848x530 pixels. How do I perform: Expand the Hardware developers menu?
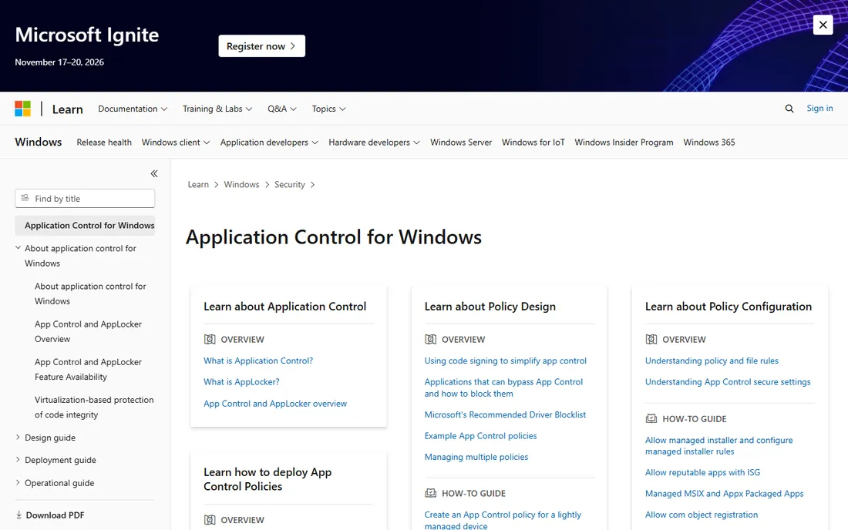[374, 142]
